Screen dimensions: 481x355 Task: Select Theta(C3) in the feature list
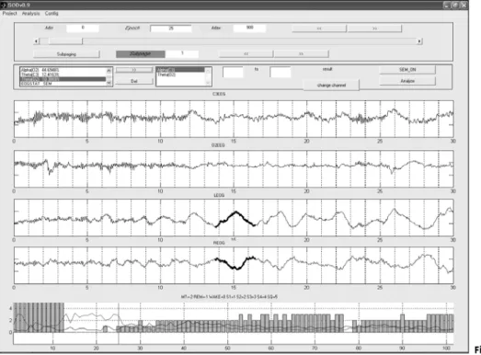(63, 74)
